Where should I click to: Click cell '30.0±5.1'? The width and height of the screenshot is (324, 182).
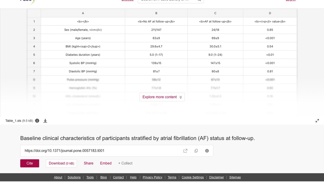(215, 47)
